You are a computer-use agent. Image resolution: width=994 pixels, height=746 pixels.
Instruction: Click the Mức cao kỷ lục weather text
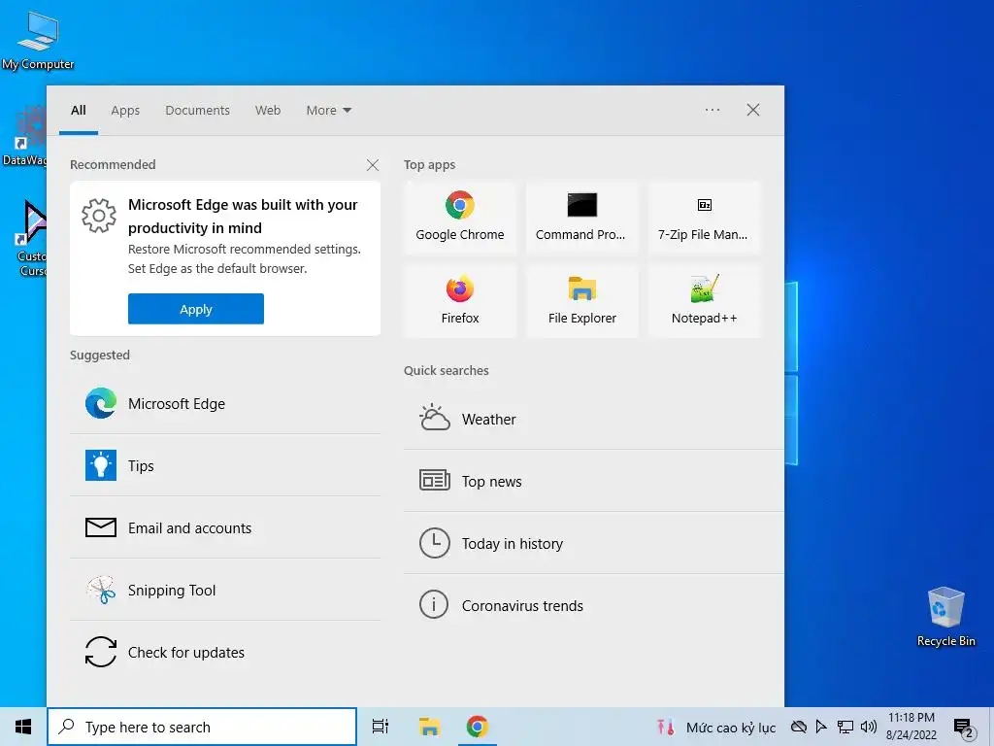(731, 728)
